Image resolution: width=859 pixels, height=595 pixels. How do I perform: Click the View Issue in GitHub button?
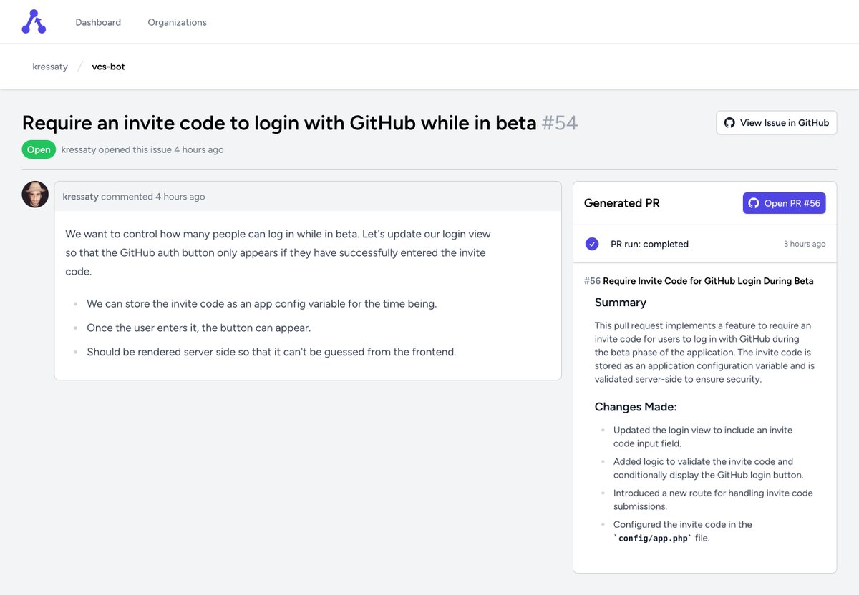777,122
